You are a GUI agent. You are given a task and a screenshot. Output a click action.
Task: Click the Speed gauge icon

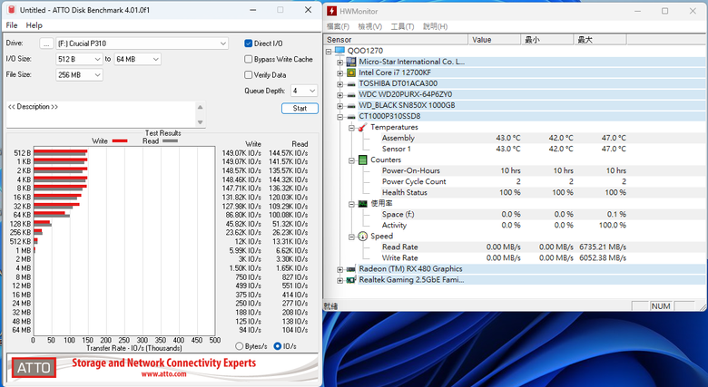[x=362, y=236]
